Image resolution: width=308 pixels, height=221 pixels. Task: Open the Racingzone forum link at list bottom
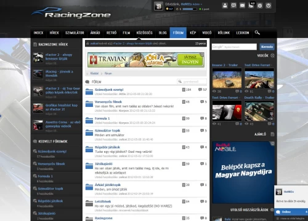coord(103,218)
